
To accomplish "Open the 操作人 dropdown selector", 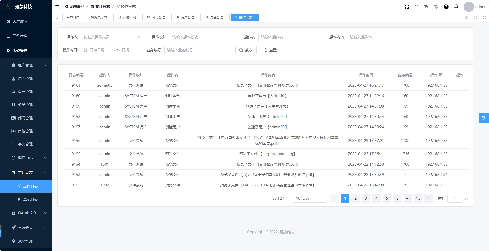I will click(x=112, y=37).
